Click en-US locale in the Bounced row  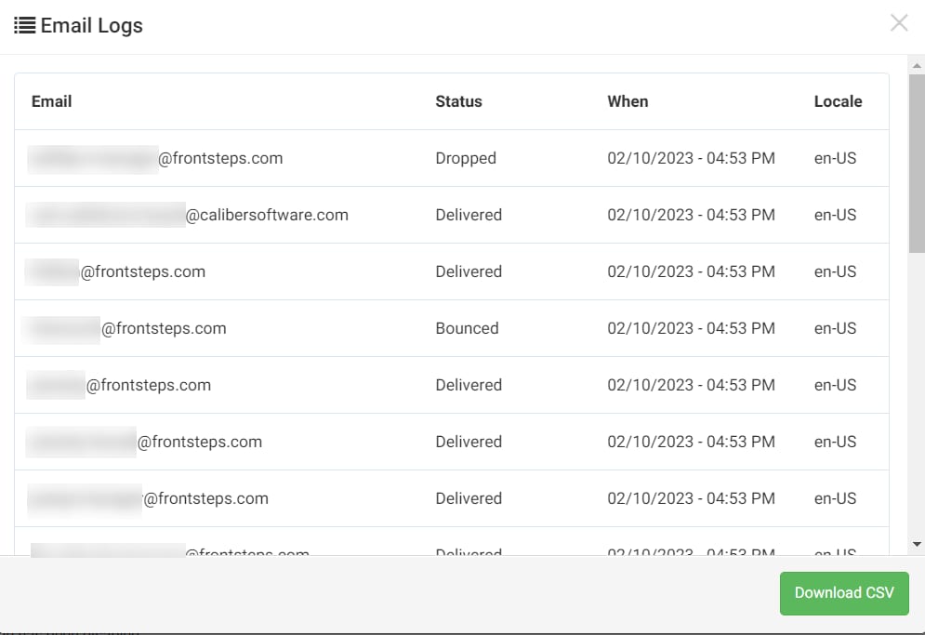835,328
